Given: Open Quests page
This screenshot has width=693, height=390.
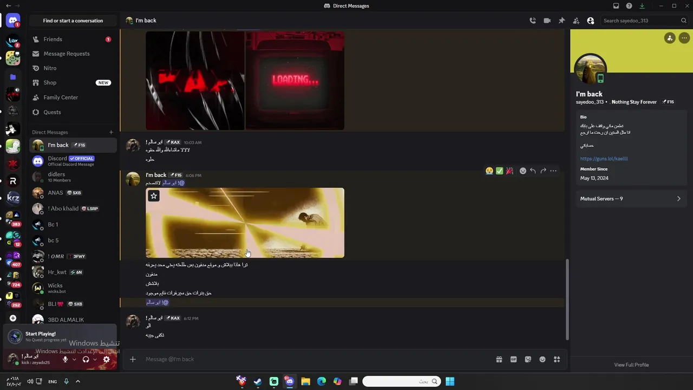Looking at the screenshot, I should coord(73,112).
